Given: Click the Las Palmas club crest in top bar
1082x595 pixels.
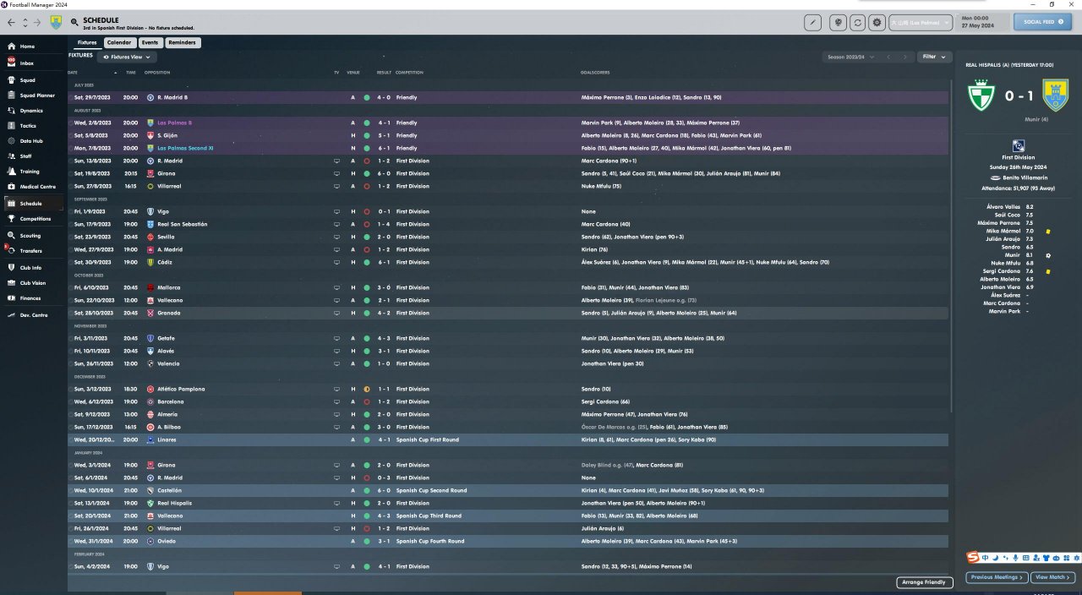Looking at the screenshot, I should (56, 23).
